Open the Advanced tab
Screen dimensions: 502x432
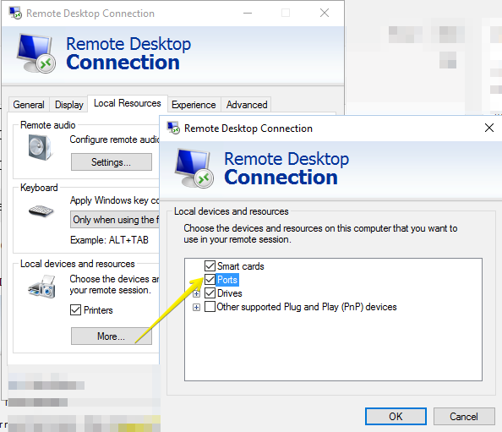(x=247, y=105)
